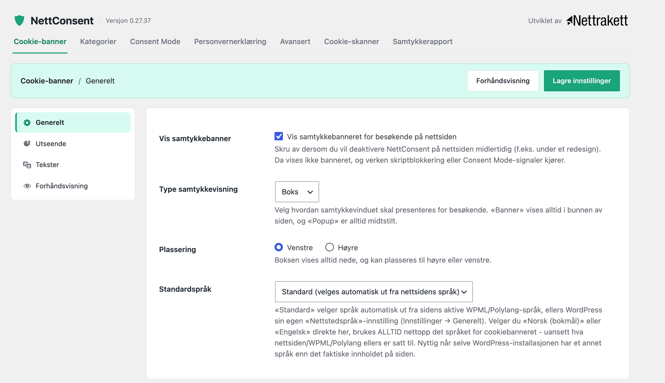Screen dimensions: 665x383
Task: Switch to the Kategorier tab
Action: (x=98, y=41)
